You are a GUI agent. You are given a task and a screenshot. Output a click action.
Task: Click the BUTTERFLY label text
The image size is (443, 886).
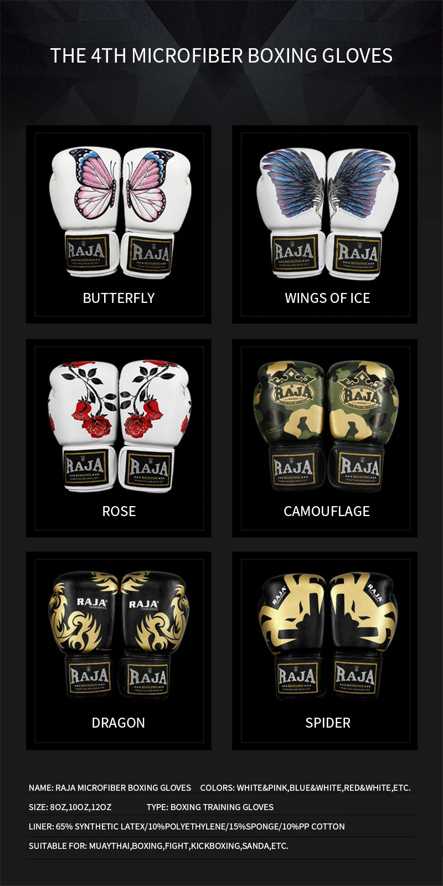pos(119,298)
